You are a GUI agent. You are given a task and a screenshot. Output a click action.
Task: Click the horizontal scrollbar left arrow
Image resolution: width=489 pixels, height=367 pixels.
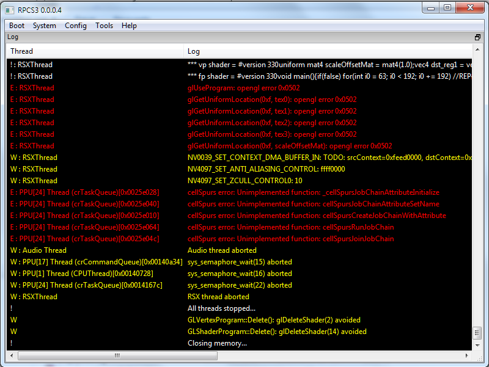click(11, 355)
